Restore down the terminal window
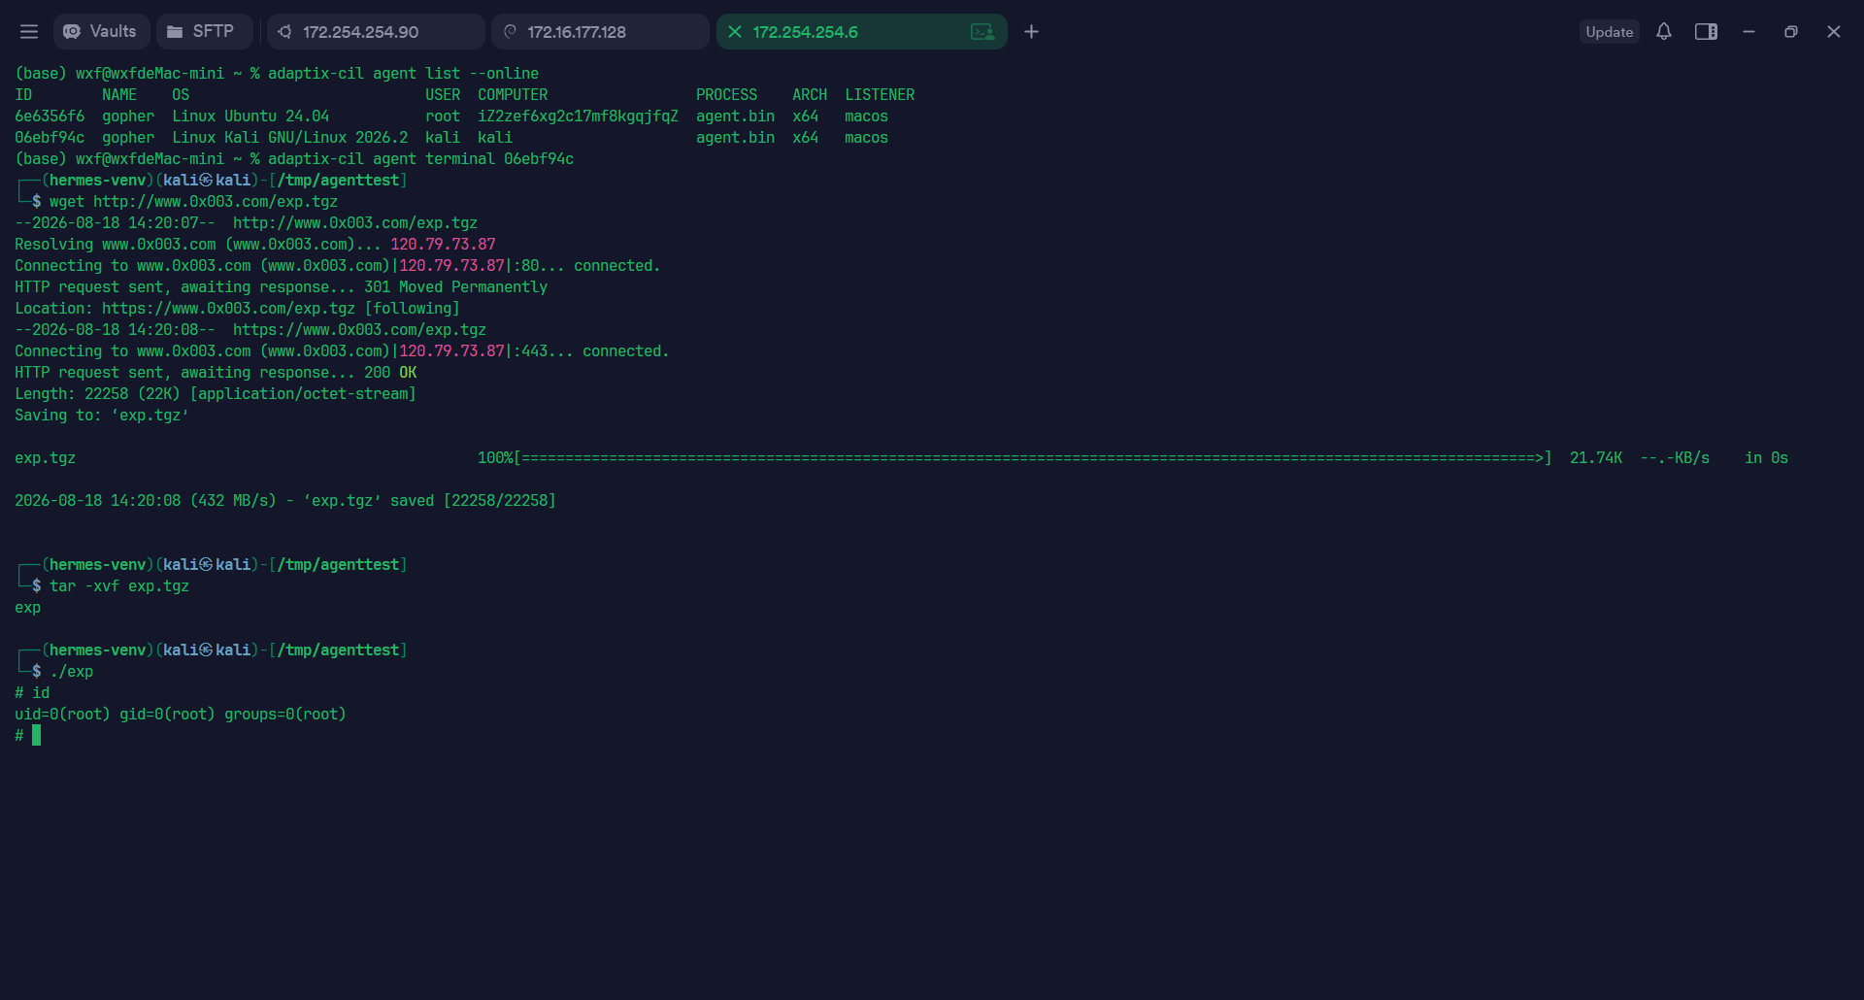The height and width of the screenshot is (1000, 1864). tap(1791, 32)
